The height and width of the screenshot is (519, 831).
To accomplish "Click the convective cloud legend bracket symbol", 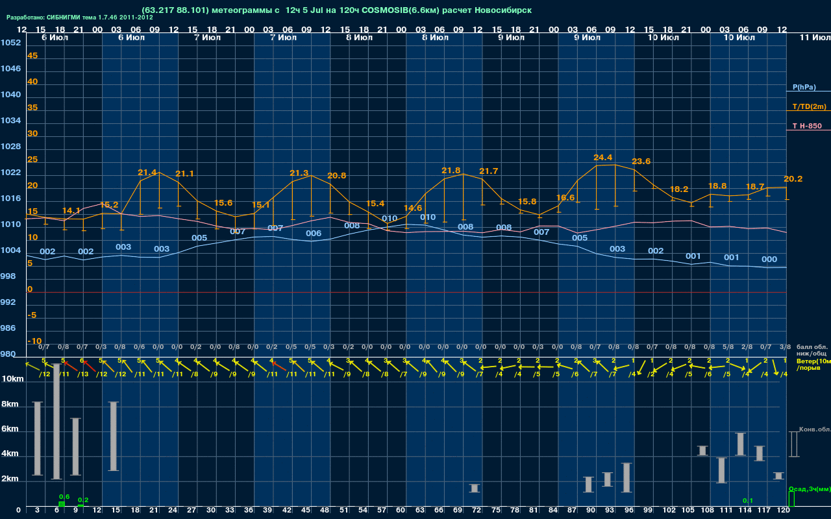I will tap(794, 444).
